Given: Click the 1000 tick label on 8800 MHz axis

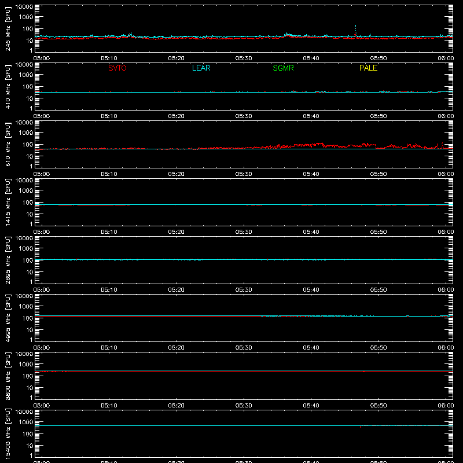Looking at the screenshot, I should tap(26, 365).
